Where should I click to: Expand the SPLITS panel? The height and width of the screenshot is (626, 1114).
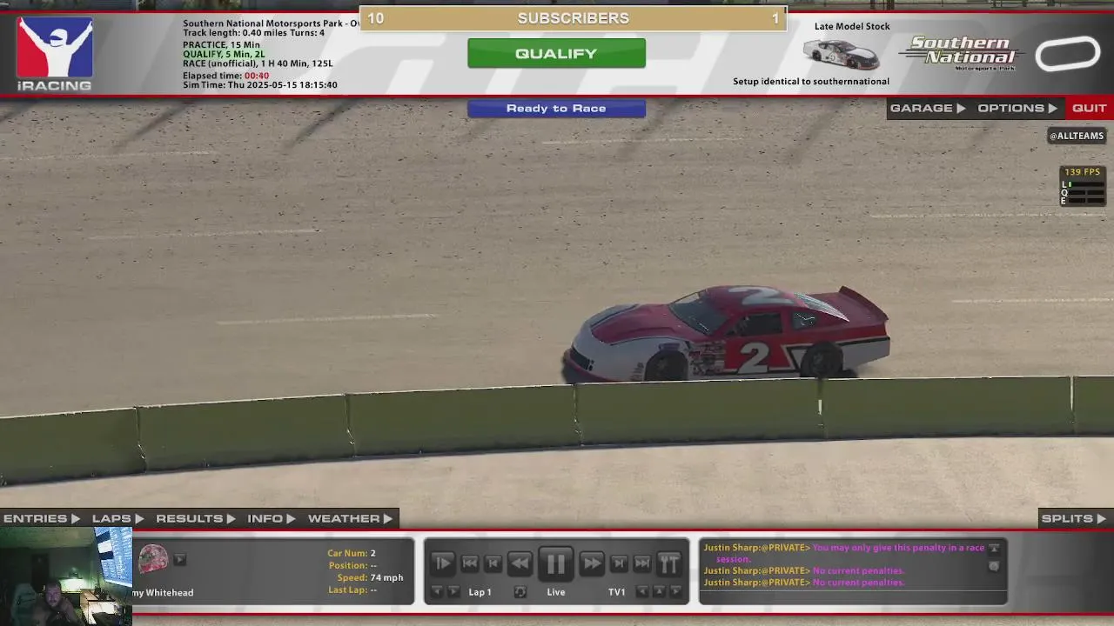[1074, 518]
